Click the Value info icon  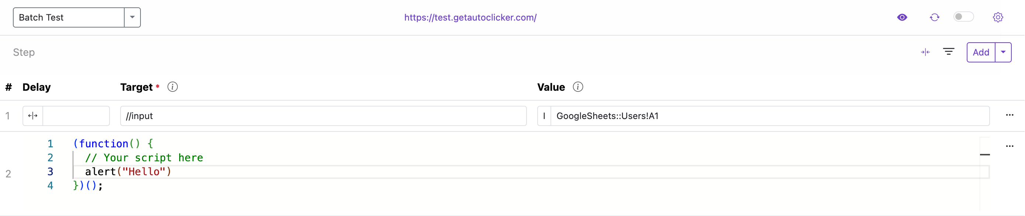[x=578, y=87]
